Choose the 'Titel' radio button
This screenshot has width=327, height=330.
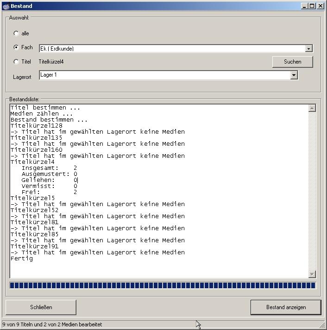click(17, 62)
